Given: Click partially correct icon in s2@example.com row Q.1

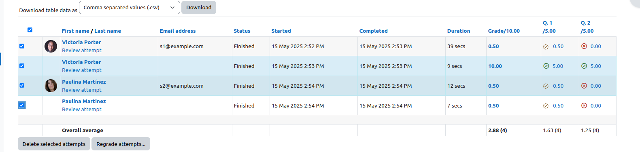Looking at the screenshot, I should [546, 86].
